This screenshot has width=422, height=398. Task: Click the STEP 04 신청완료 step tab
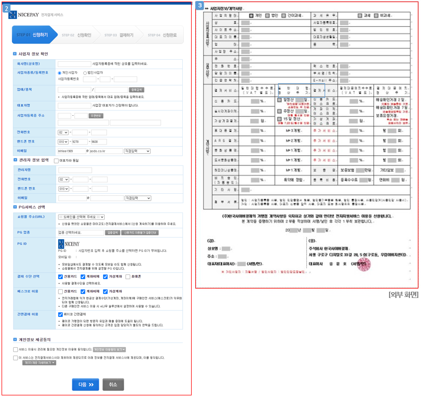tap(162, 35)
